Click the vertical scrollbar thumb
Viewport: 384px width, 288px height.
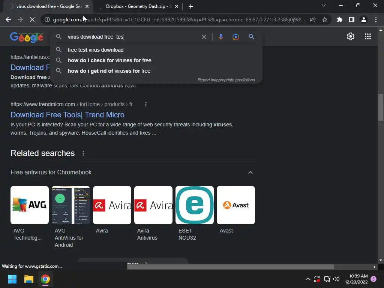pos(381,107)
